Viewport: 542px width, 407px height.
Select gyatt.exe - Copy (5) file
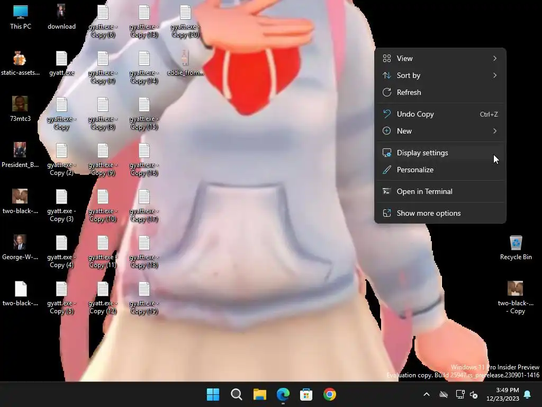click(x=61, y=298)
